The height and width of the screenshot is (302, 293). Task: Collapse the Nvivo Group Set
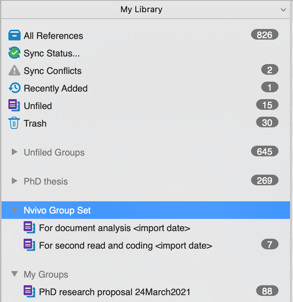(x=14, y=210)
